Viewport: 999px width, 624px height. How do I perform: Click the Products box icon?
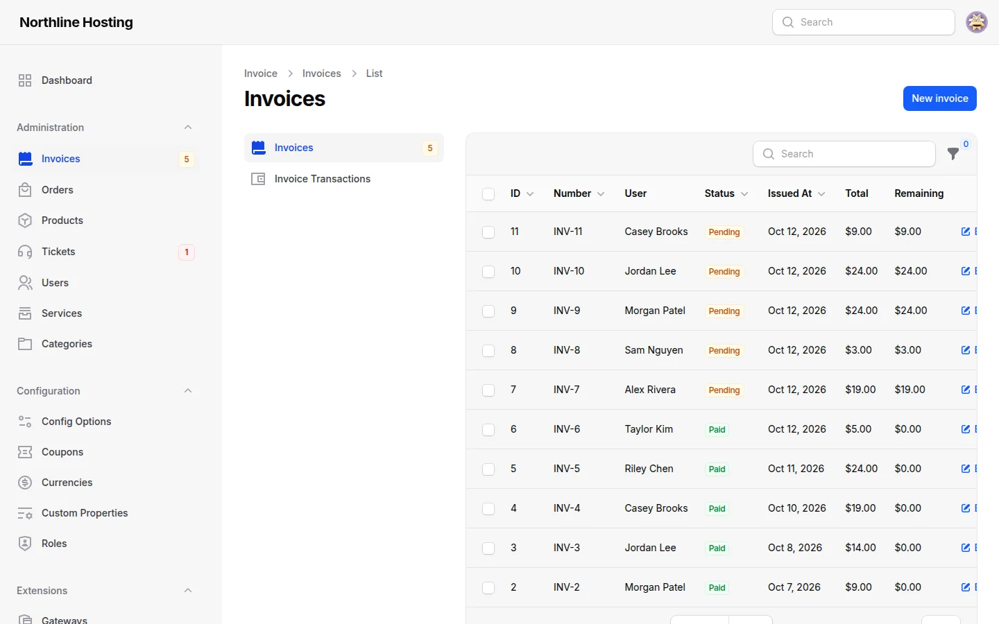[x=25, y=220]
